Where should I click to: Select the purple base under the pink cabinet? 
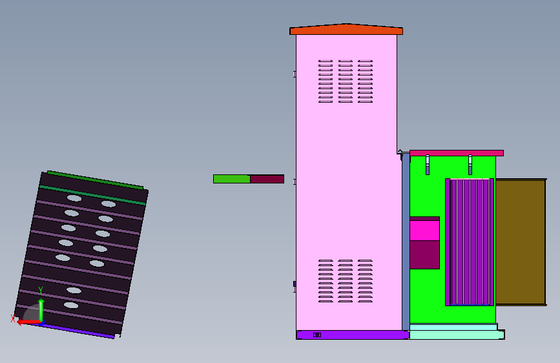click(x=353, y=335)
